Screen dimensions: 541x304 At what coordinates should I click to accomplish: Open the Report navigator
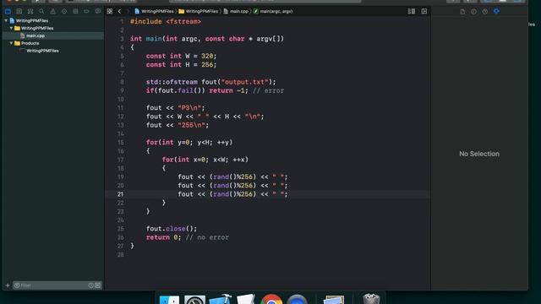pyautogui.click(x=98, y=11)
